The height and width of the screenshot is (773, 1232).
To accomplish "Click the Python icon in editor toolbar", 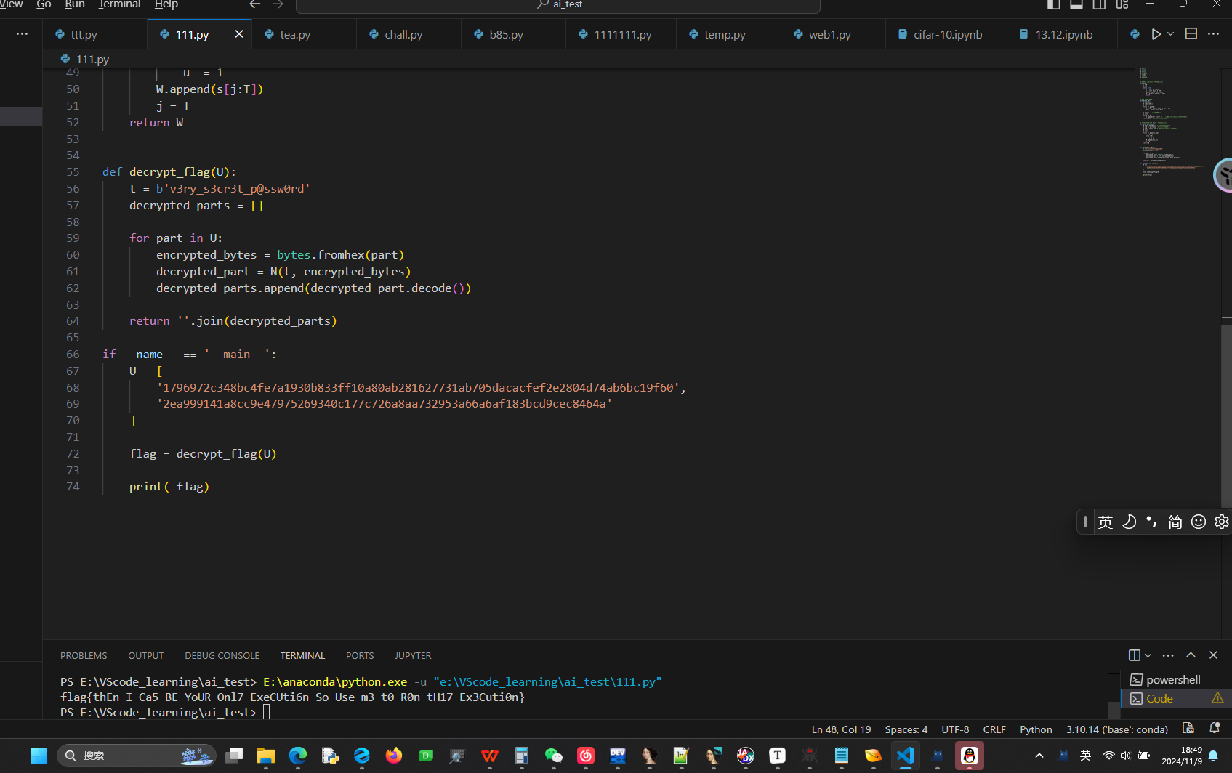I will pyautogui.click(x=1135, y=34).
